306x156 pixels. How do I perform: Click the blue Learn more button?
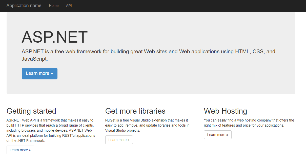point(39,73)
